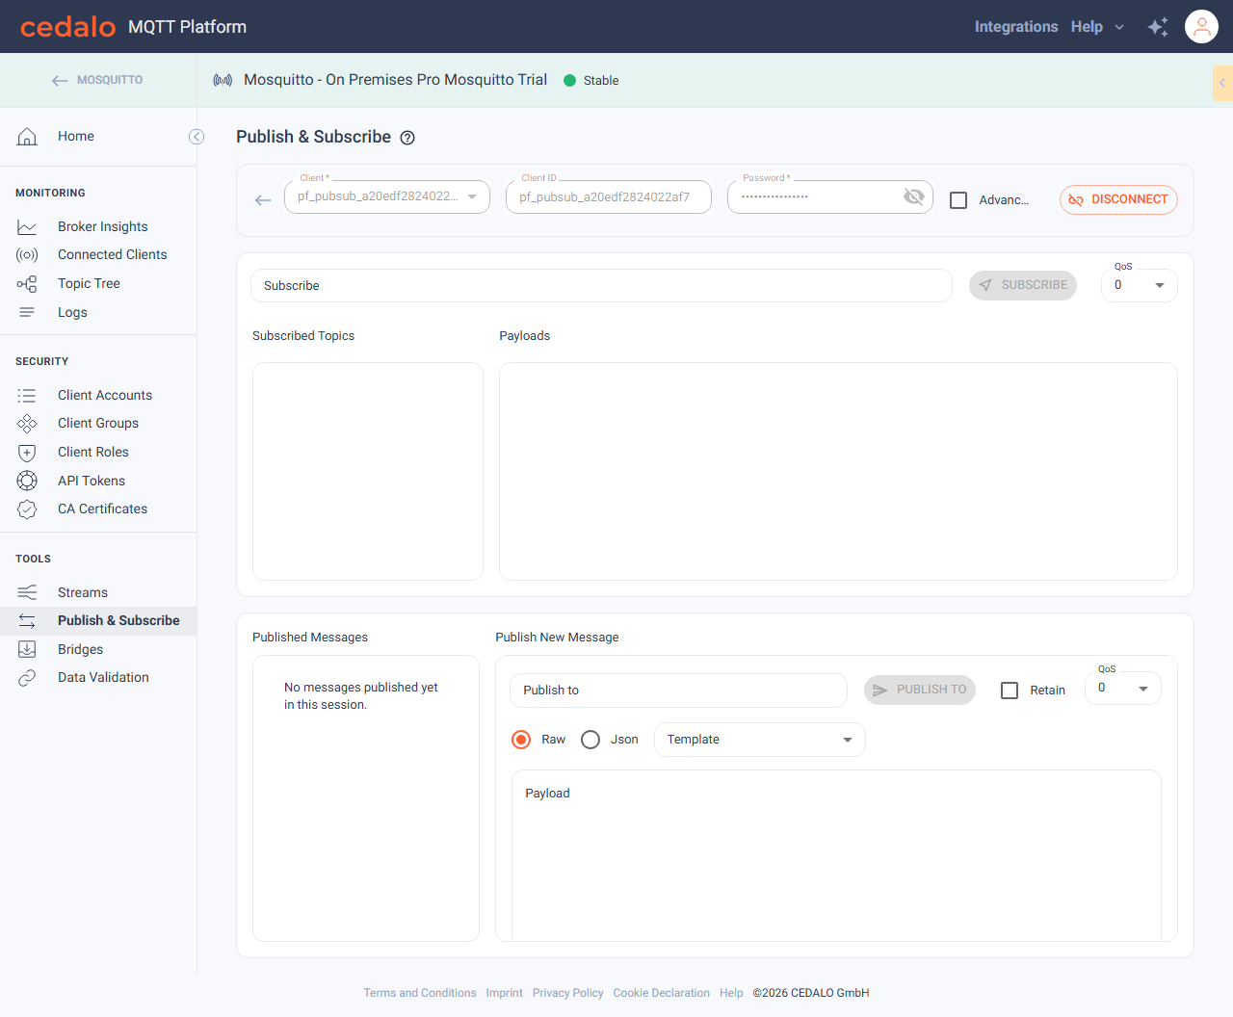Click the Connected Clients signal icon

(x=27, y=255)
